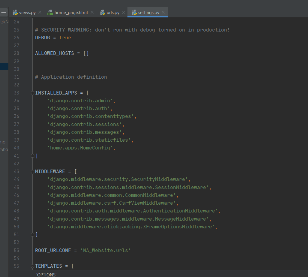The width and height of the screenshot is (308, 277).
Task: Click the 'django.contrib.contenttypes' entry
Action: (91, 116)
